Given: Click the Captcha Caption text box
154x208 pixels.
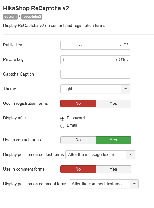Looking at the screenshot, I should (x=95, y=74).
